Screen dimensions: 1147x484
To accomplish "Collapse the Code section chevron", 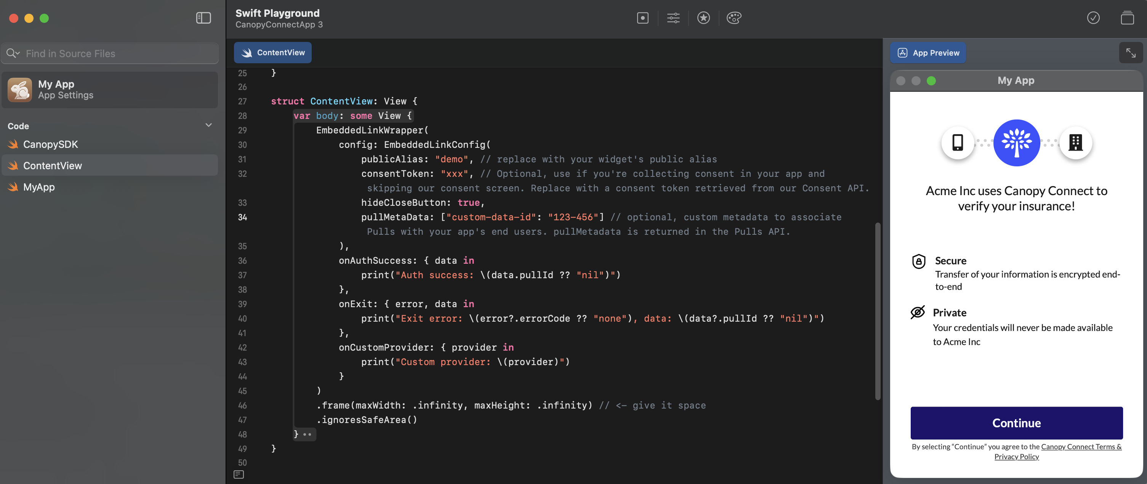I will (x=208, y=125).
